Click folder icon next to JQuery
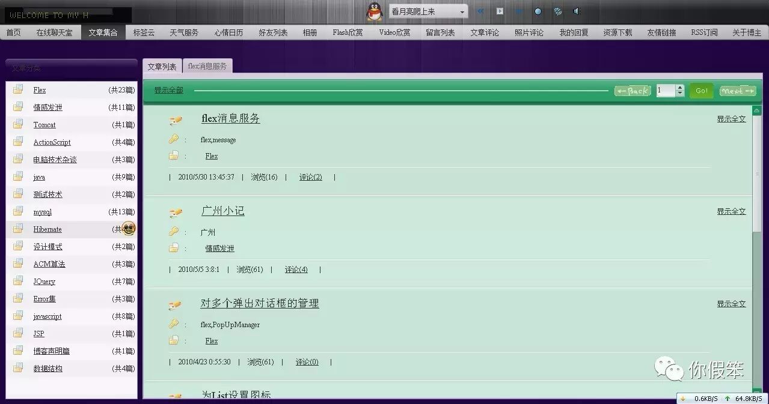 (x=19, y=281)
